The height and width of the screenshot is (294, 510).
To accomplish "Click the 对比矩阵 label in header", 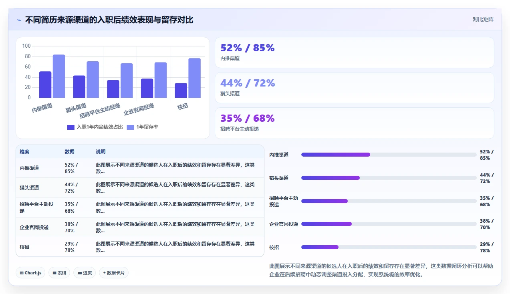I will pos(483,19).
